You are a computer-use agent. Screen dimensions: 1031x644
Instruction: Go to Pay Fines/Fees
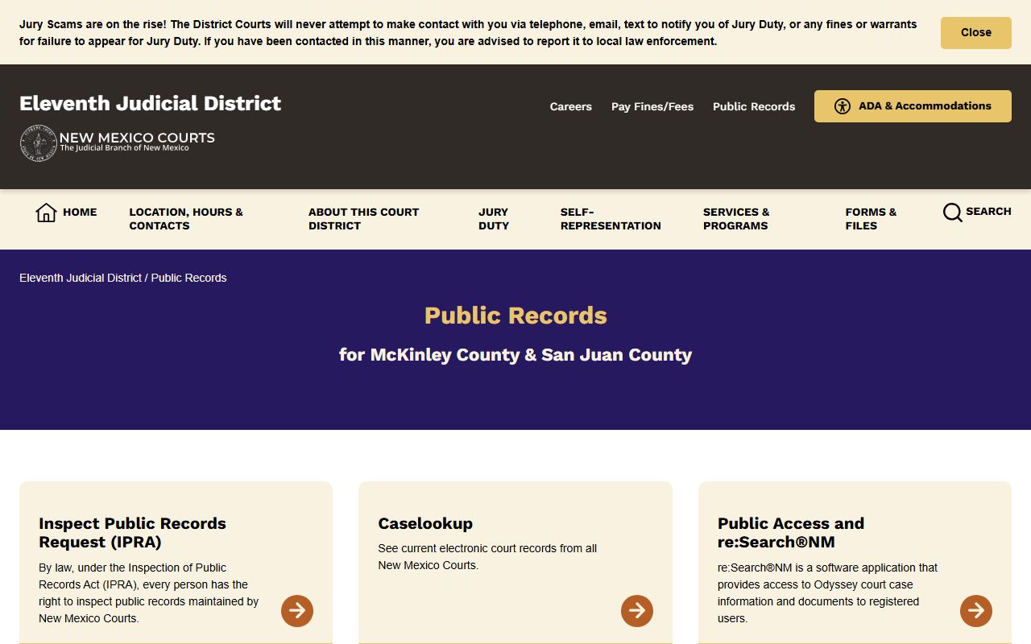click(652, 106)
